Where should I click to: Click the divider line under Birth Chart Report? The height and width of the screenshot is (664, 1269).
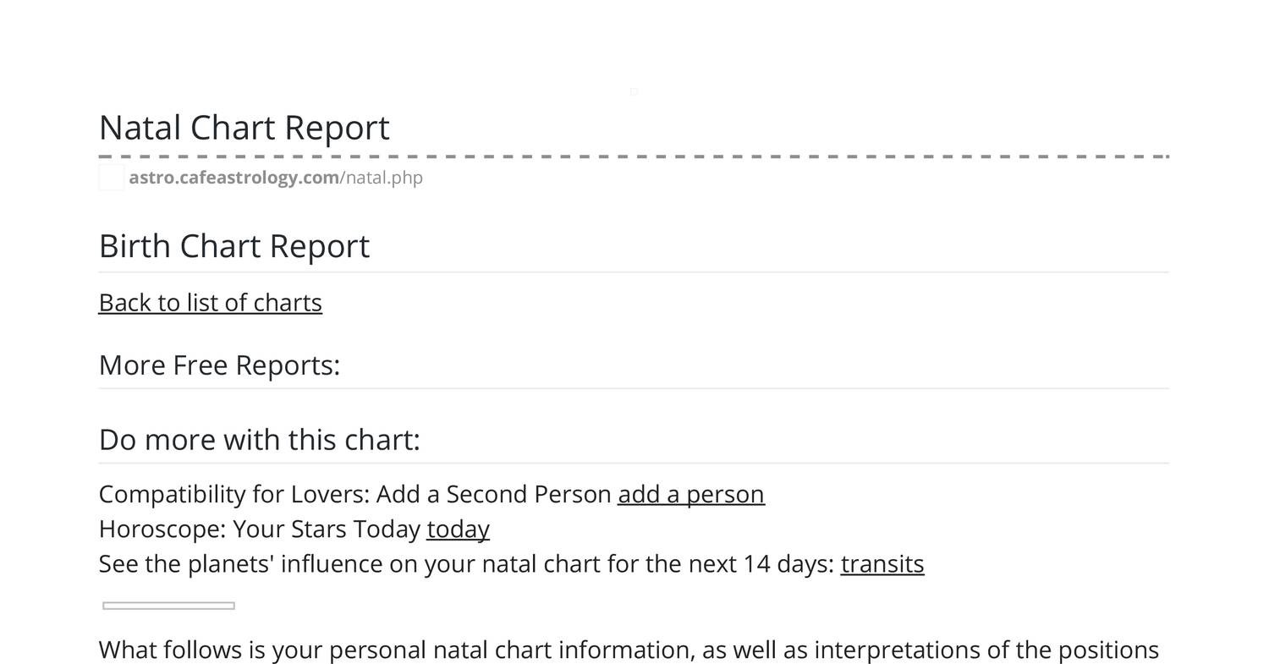634,272
